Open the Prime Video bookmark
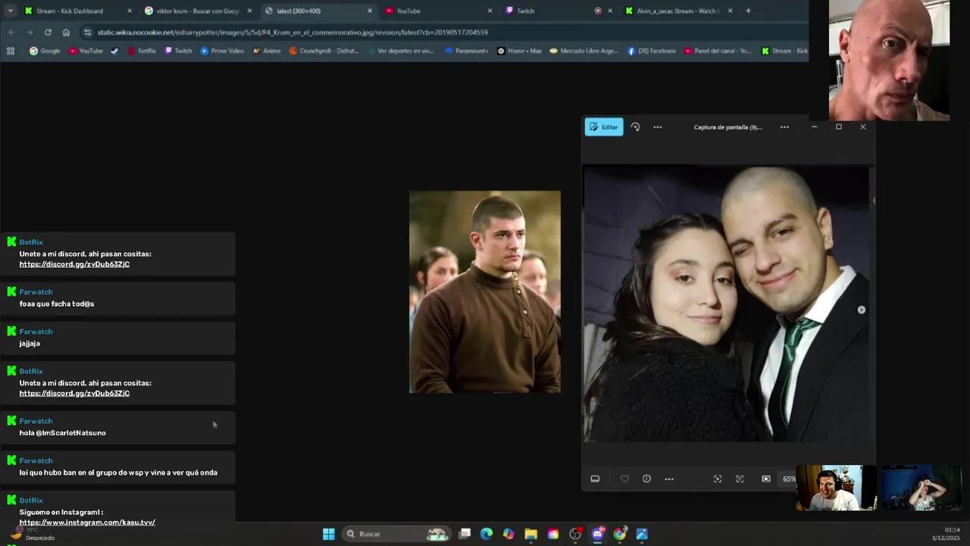Image resolution: width=970 pixels, height=546 pixels. tap(223, 51)
